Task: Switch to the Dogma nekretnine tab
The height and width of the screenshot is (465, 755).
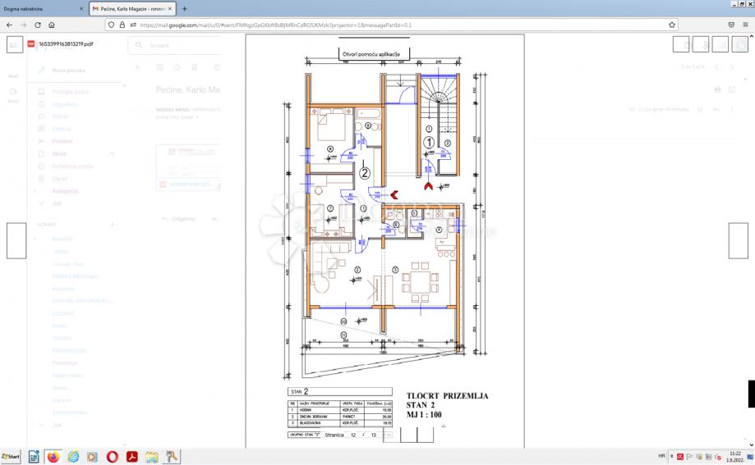Action: coord(37,8)
